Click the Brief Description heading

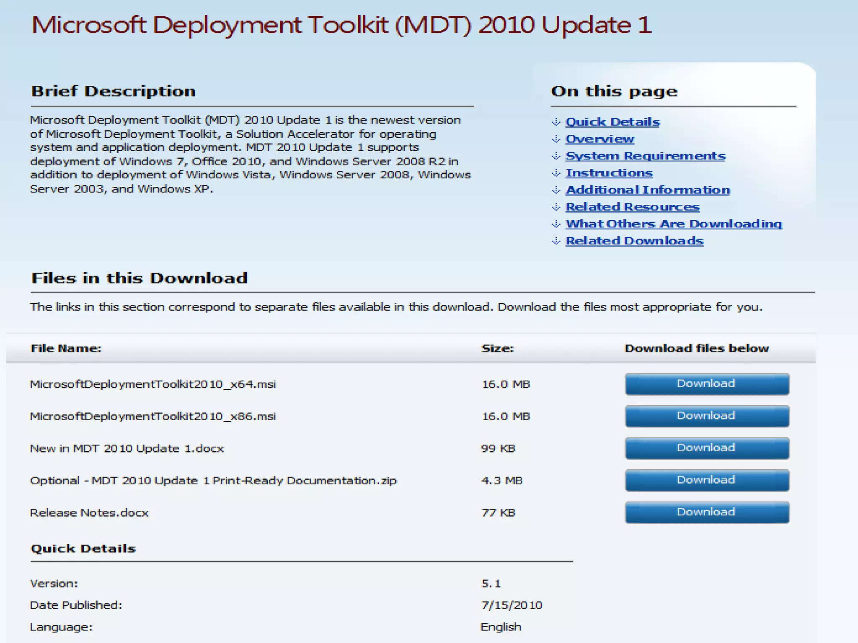coord(114,92)
